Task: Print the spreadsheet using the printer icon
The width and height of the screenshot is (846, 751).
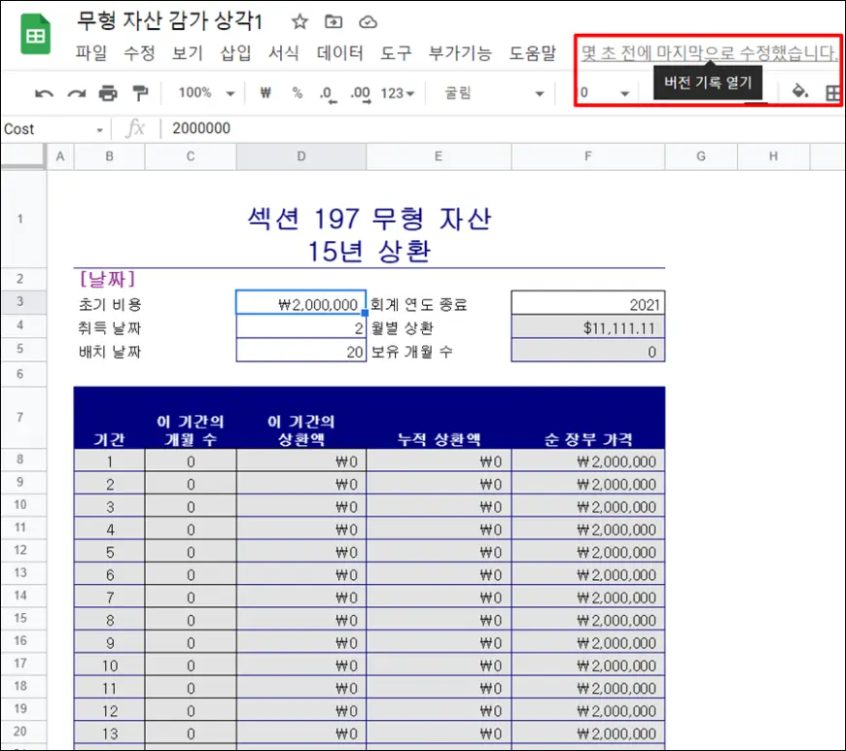Action: 108,93
